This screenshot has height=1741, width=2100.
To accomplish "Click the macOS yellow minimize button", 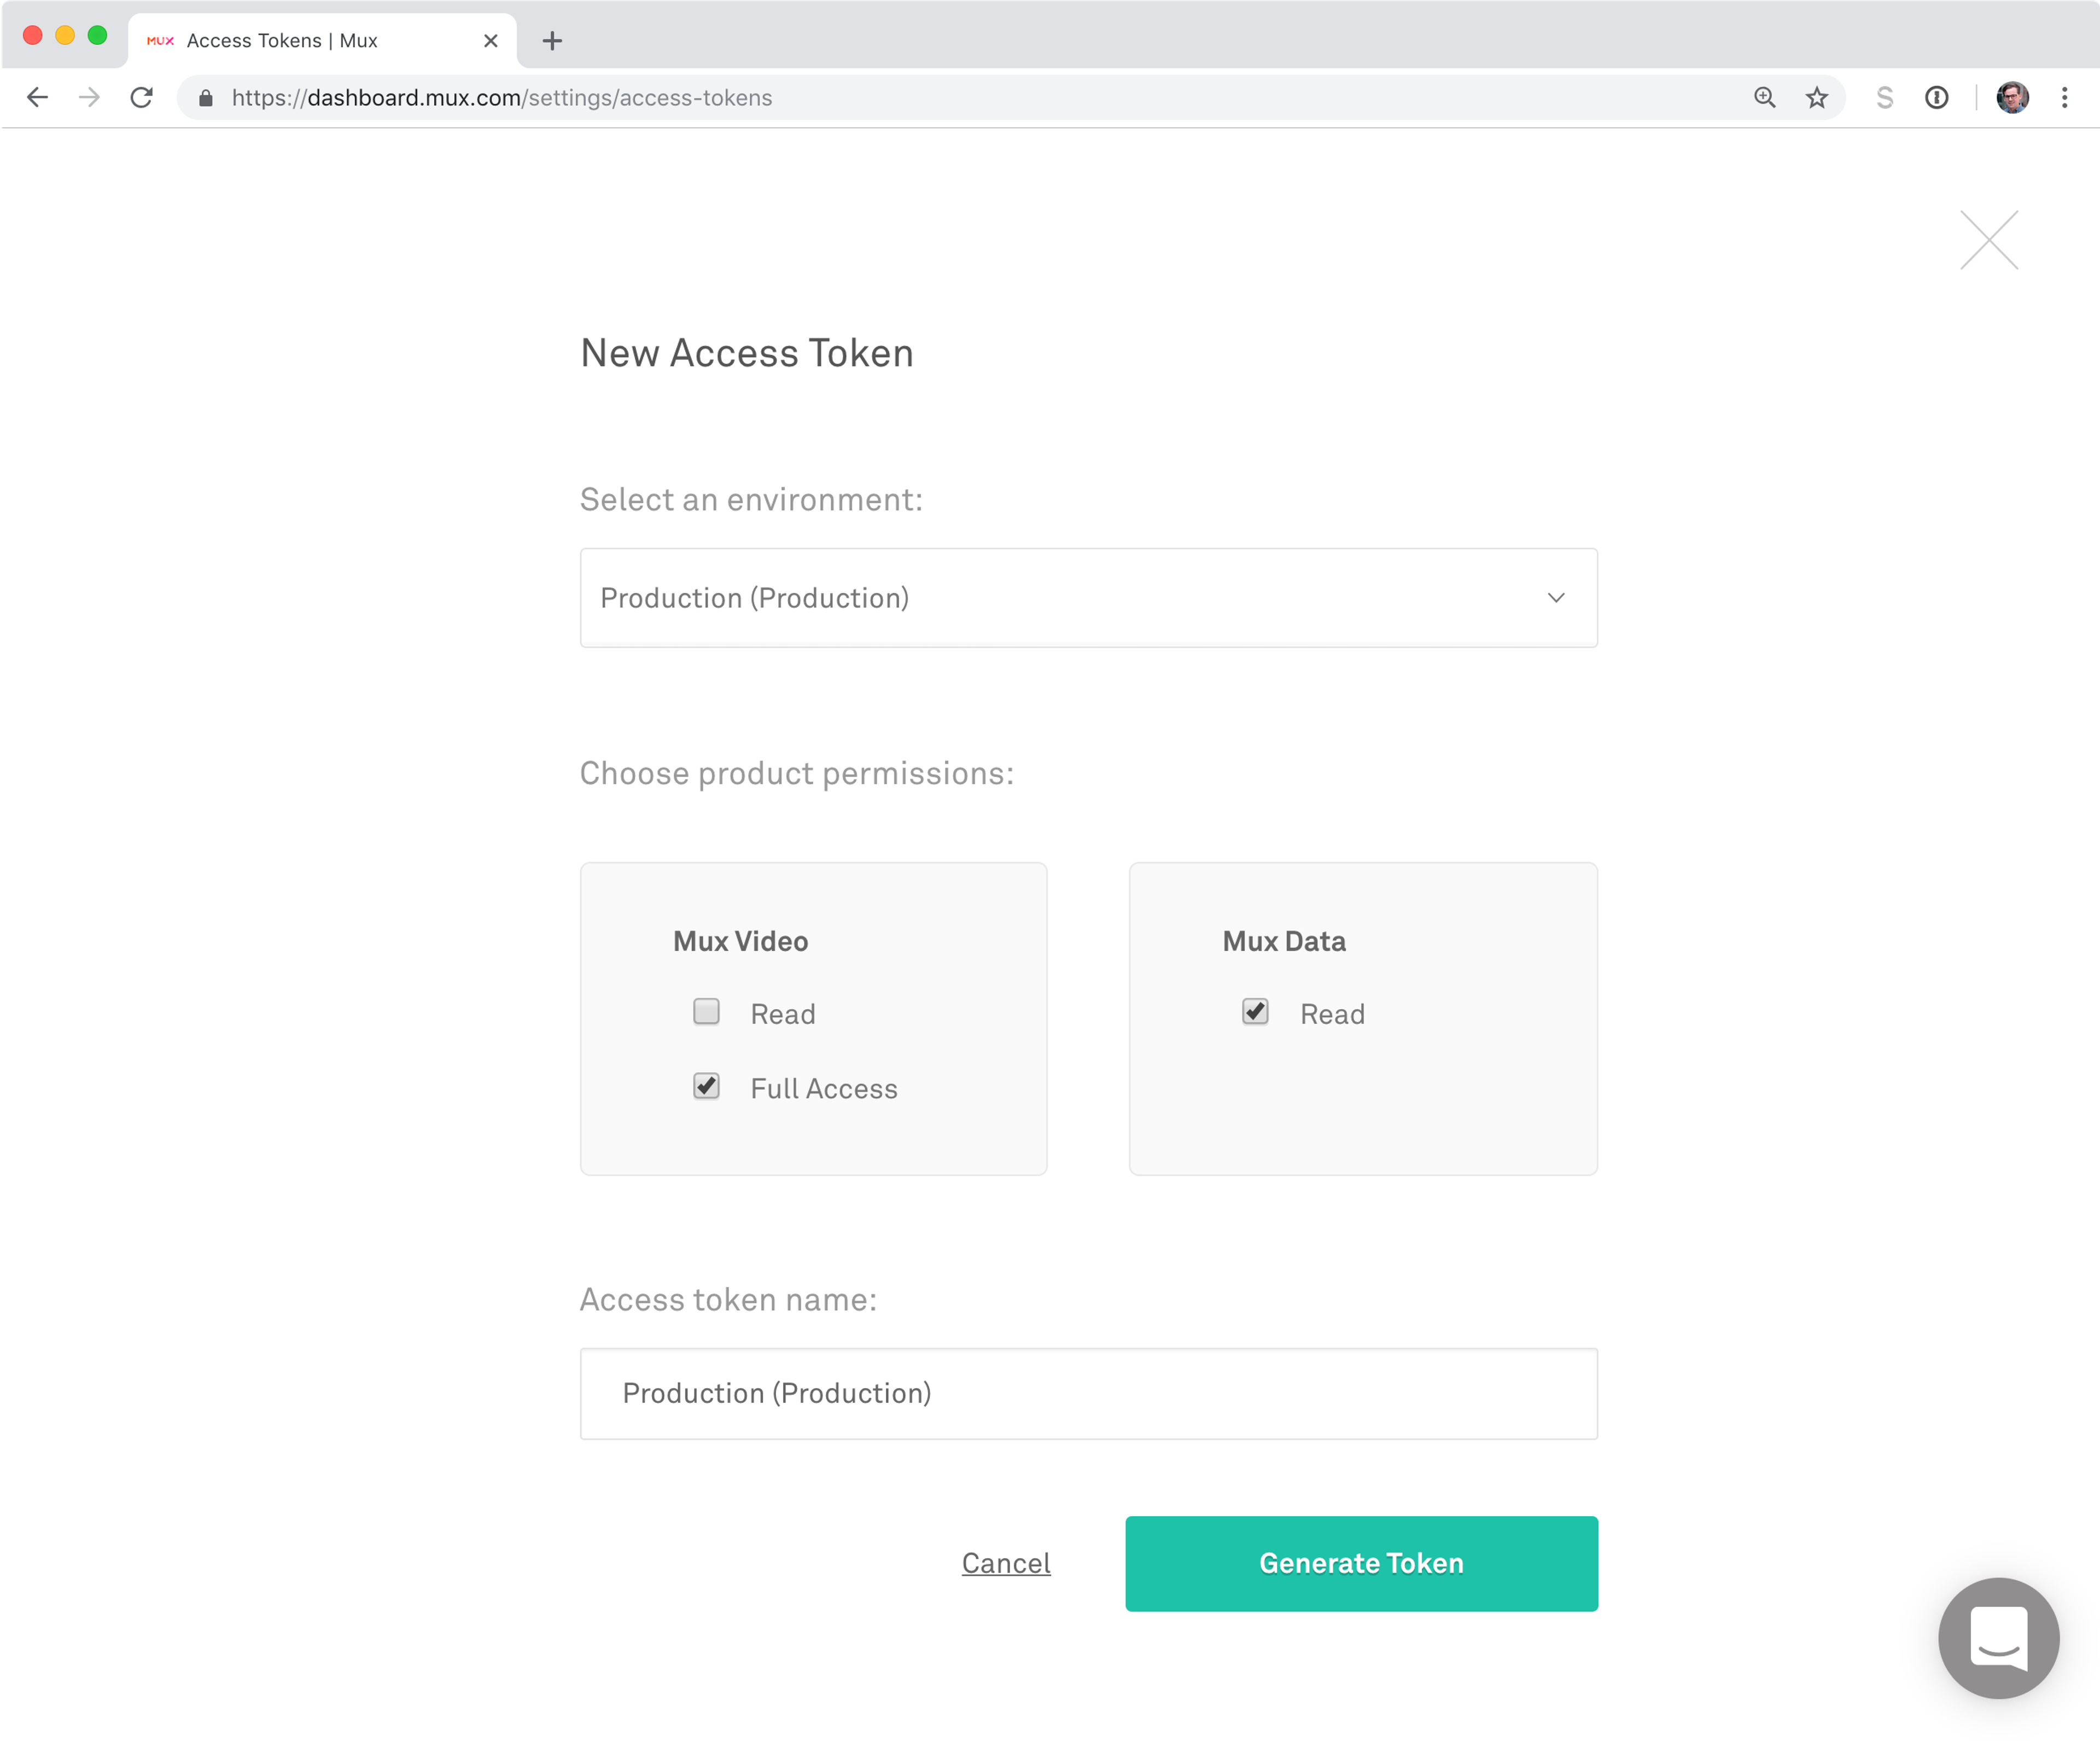I will pos(65,35).
